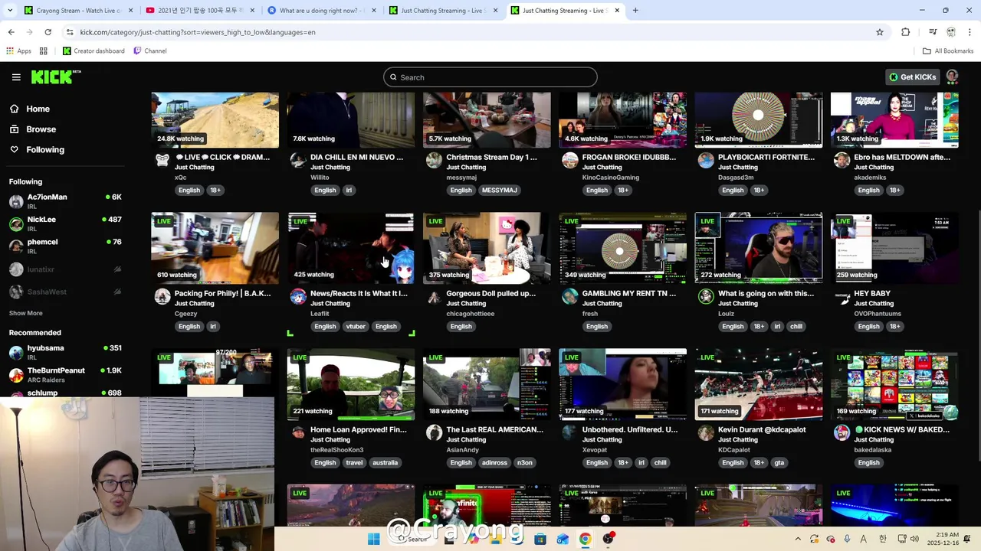Image resolution: width=981 pixels, height=551 pixels.
Task: Select the gta tag under KDCapalot
Action: (x=779, y=463)
